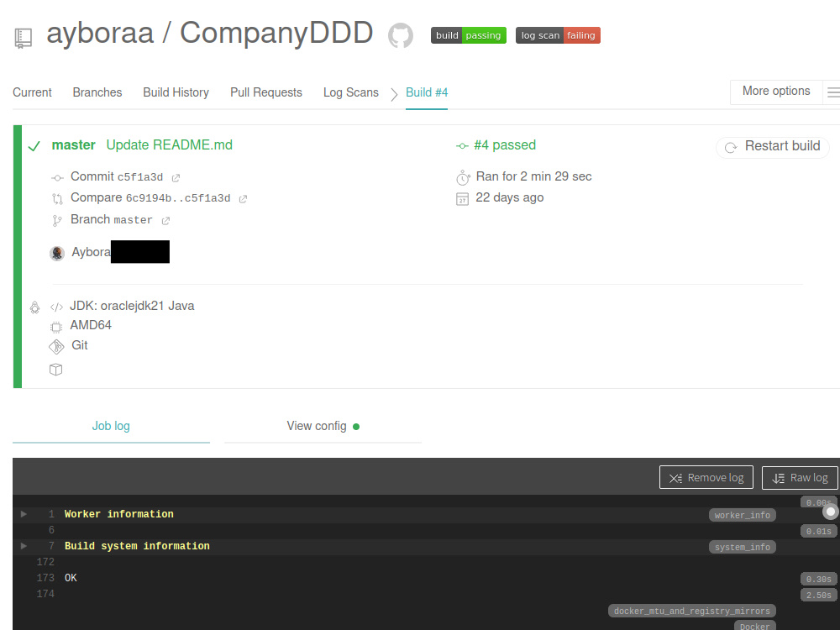Click the Remove log button
The width and height of the screenshot is (840, 630).
pyautogui.click(x=706, y=477)
